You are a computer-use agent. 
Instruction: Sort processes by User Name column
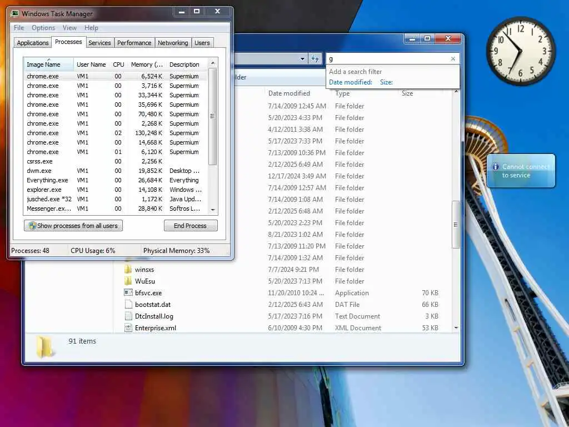pos(91,64)
